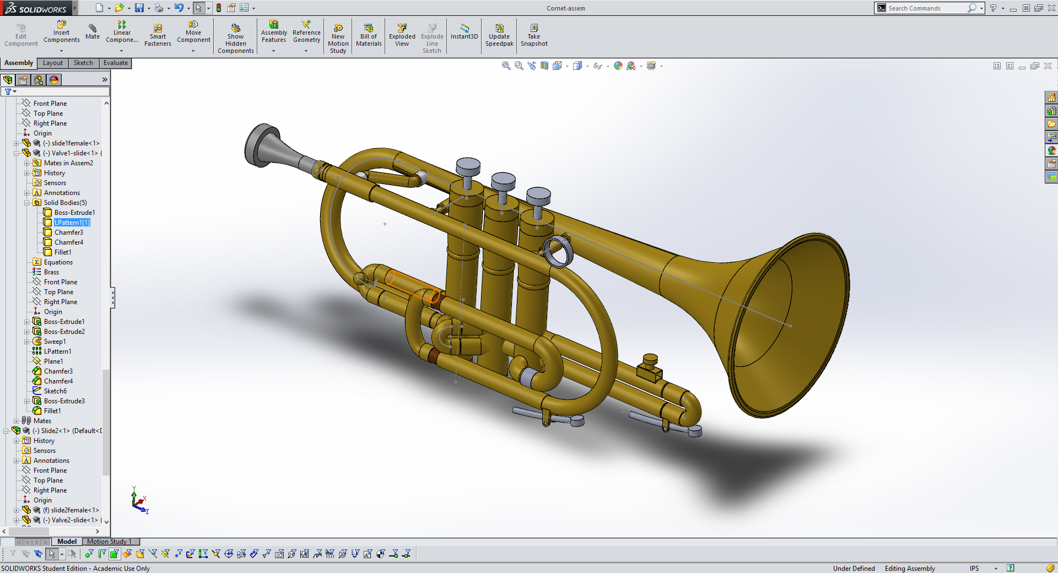1058x573 pixels.
Task: Click Take Snapshot
Action: [534, 35]
